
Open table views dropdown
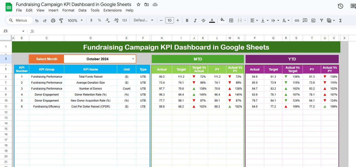point(331,20)
